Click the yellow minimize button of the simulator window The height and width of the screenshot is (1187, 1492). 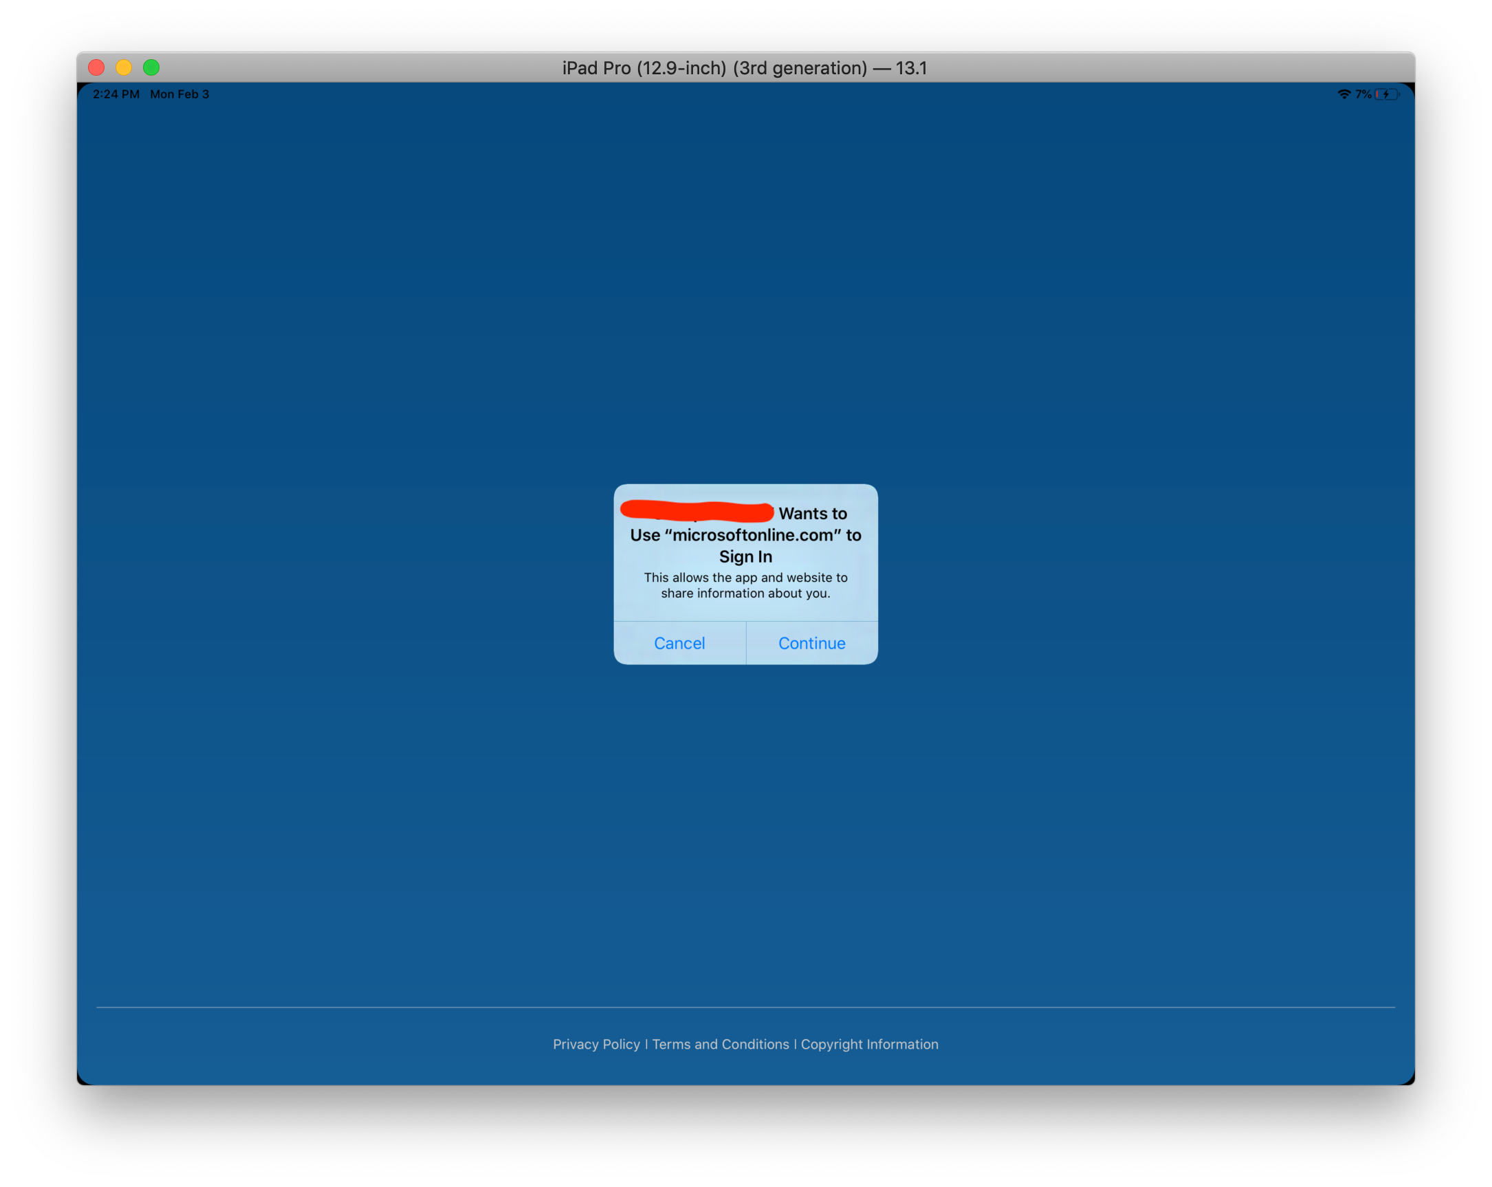point(124,67)
